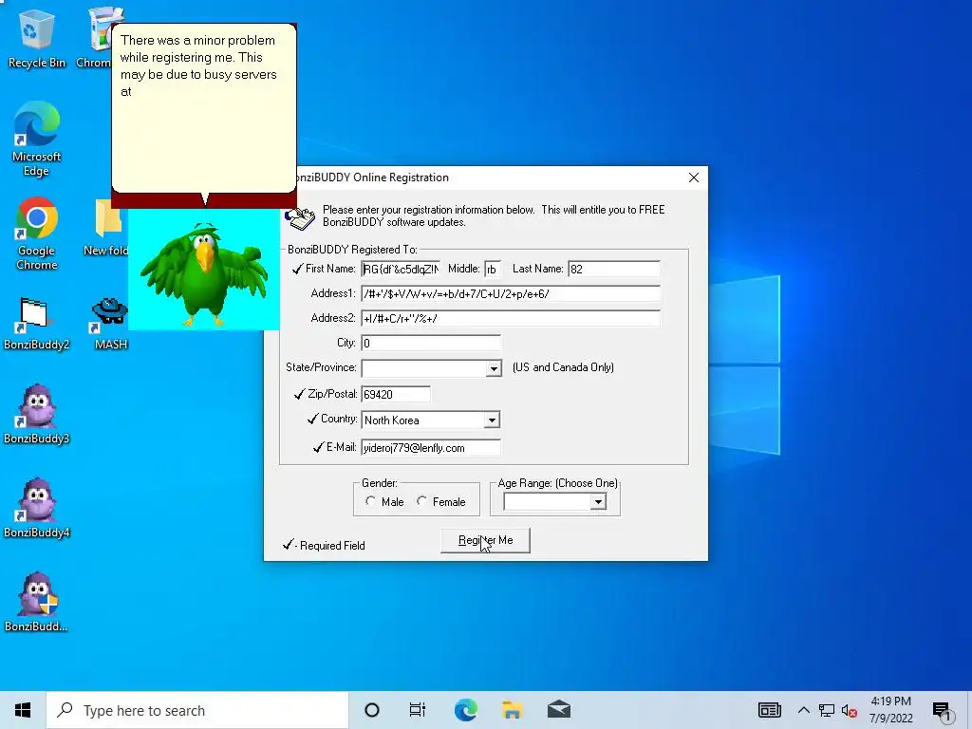Click the First Name input field
This screenshot has width=972, height=729.
[401, 269]
